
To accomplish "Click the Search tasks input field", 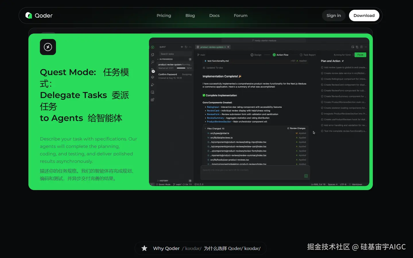I will 175,54.
